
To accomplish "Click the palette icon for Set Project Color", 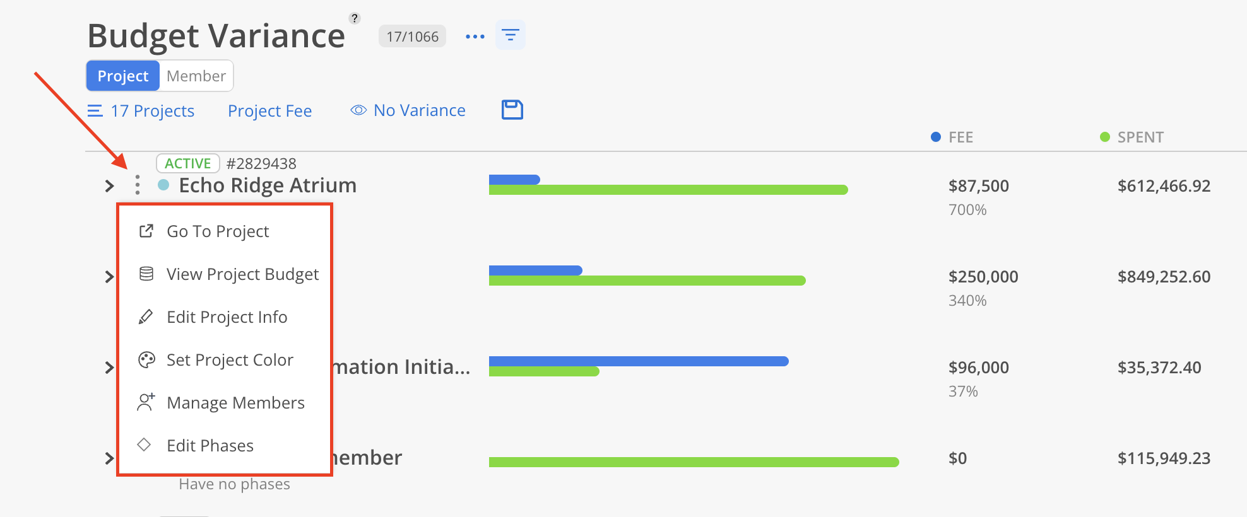I will pos(146,359).
